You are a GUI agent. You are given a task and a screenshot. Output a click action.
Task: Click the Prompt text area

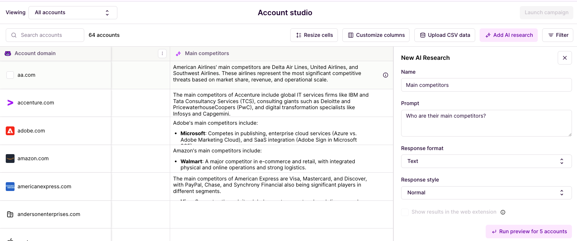coord(486,123)
